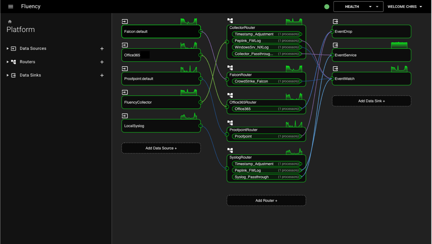Click the source icon above Falcon:default

(x=125, y=22)
